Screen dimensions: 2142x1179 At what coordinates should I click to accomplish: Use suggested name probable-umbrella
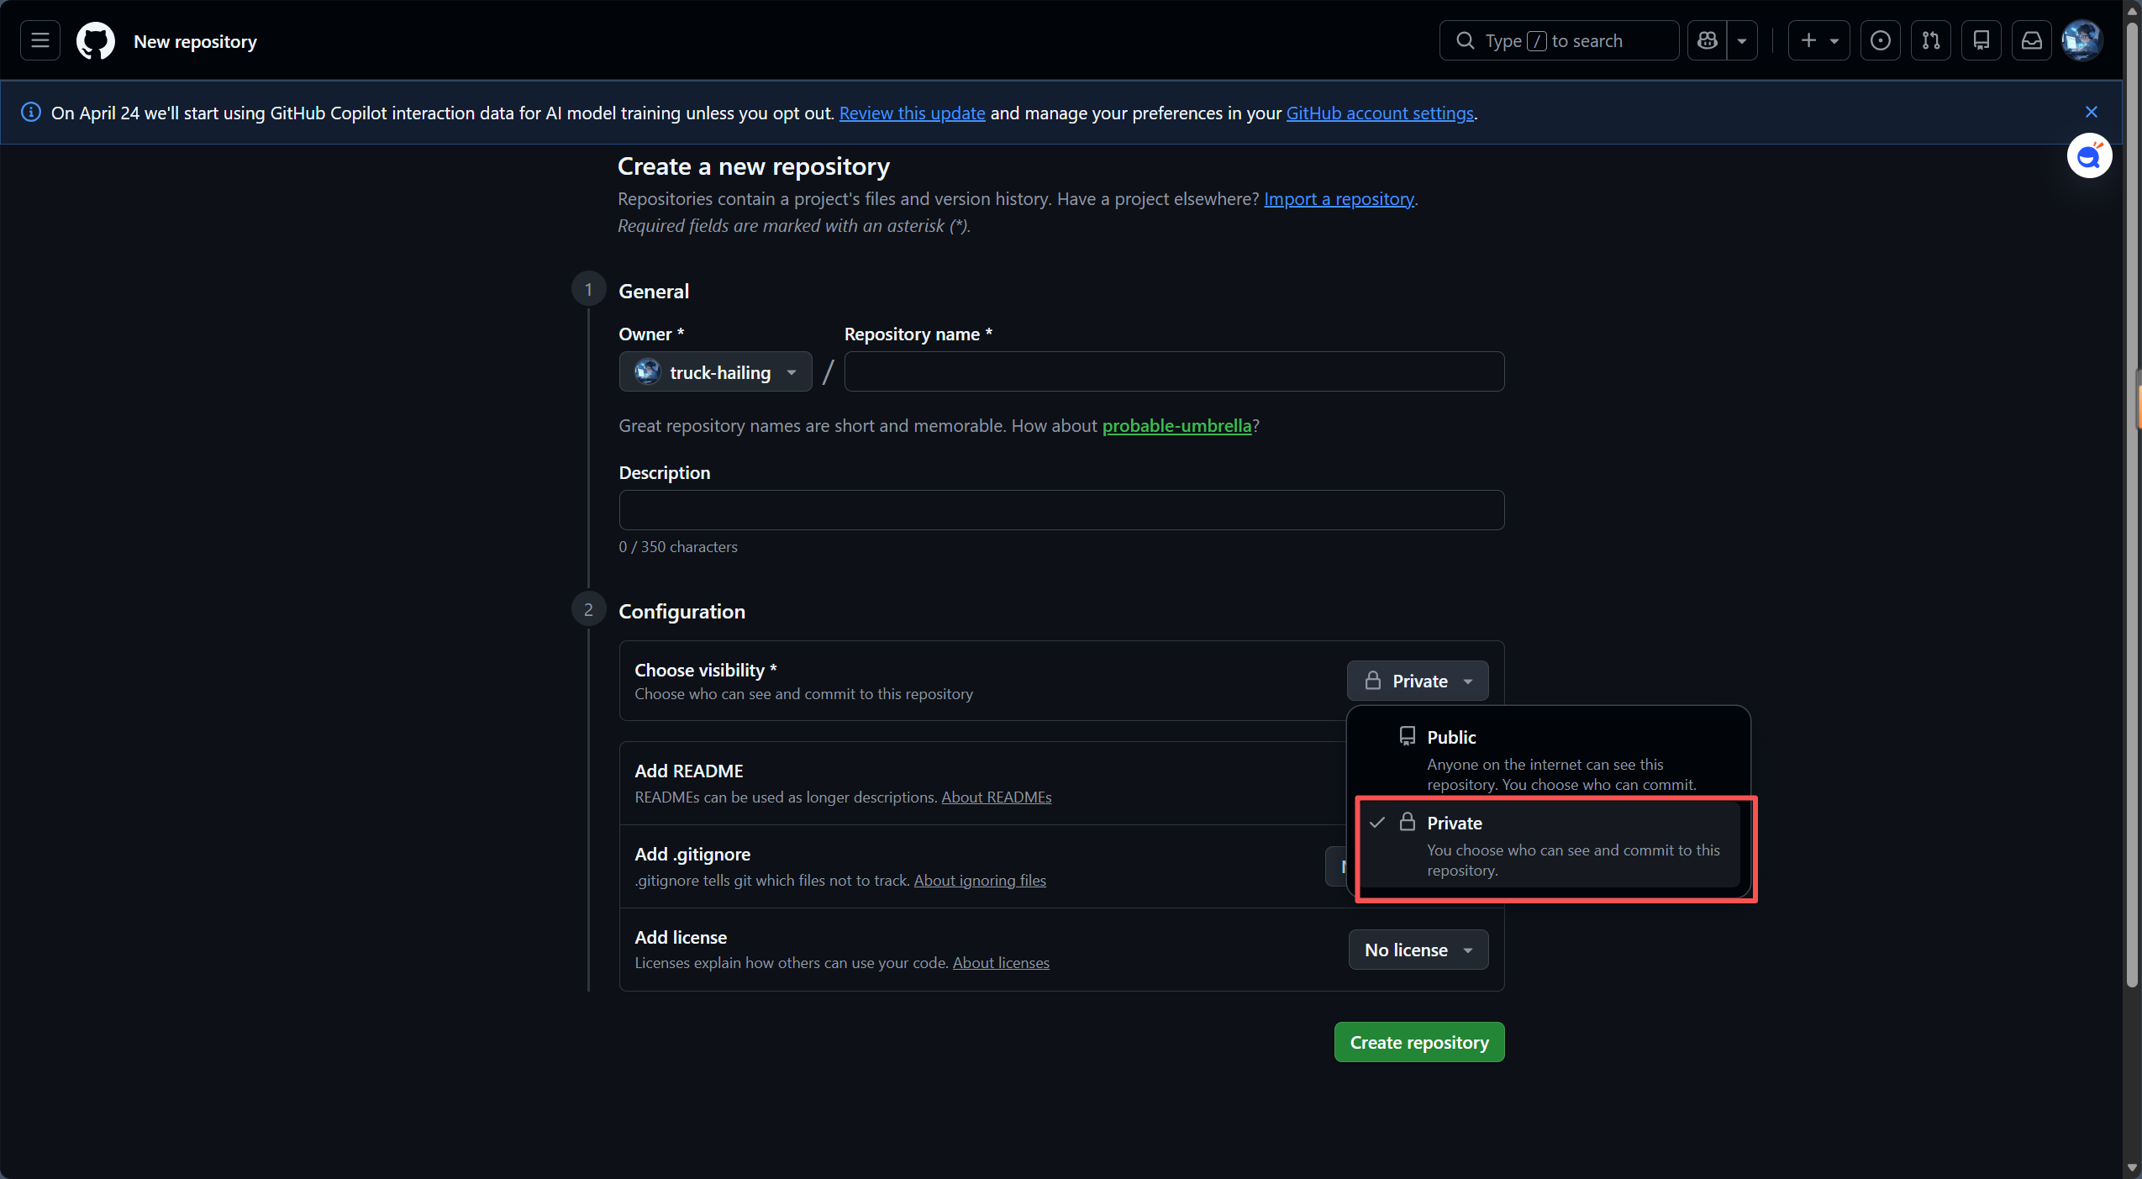pos(1176,426)
